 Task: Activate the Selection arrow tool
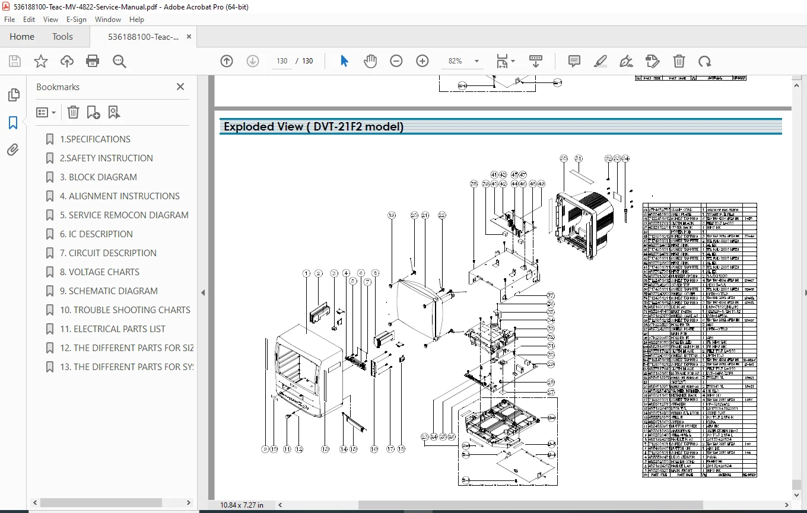tap(344, 61)
